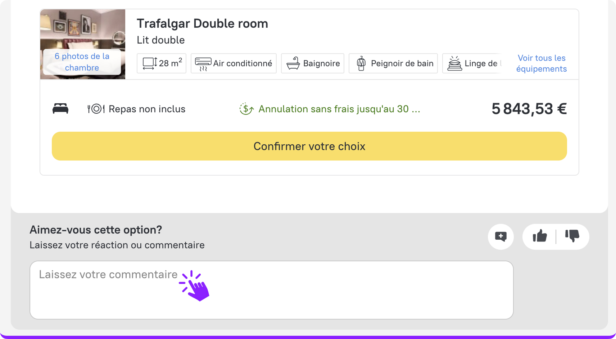This screenshot has width=616, height=339.
Task: Click the room size dimensions icon
Action: [x=150, y=63]
